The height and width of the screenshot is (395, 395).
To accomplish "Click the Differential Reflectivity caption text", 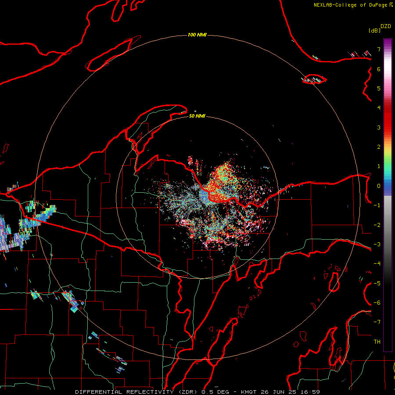I will point(197,392).
